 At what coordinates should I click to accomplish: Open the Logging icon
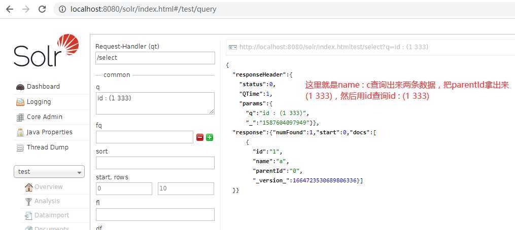(x=20, y=102)
